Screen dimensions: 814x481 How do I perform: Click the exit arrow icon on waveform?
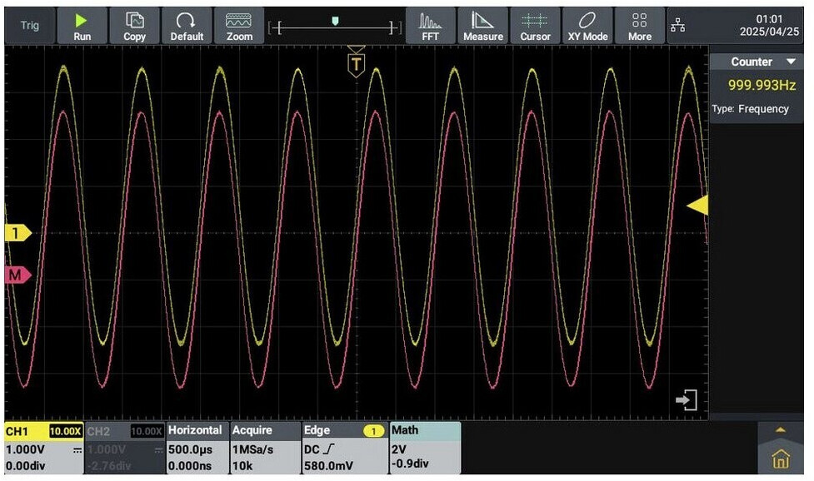[x=687, y=400]
